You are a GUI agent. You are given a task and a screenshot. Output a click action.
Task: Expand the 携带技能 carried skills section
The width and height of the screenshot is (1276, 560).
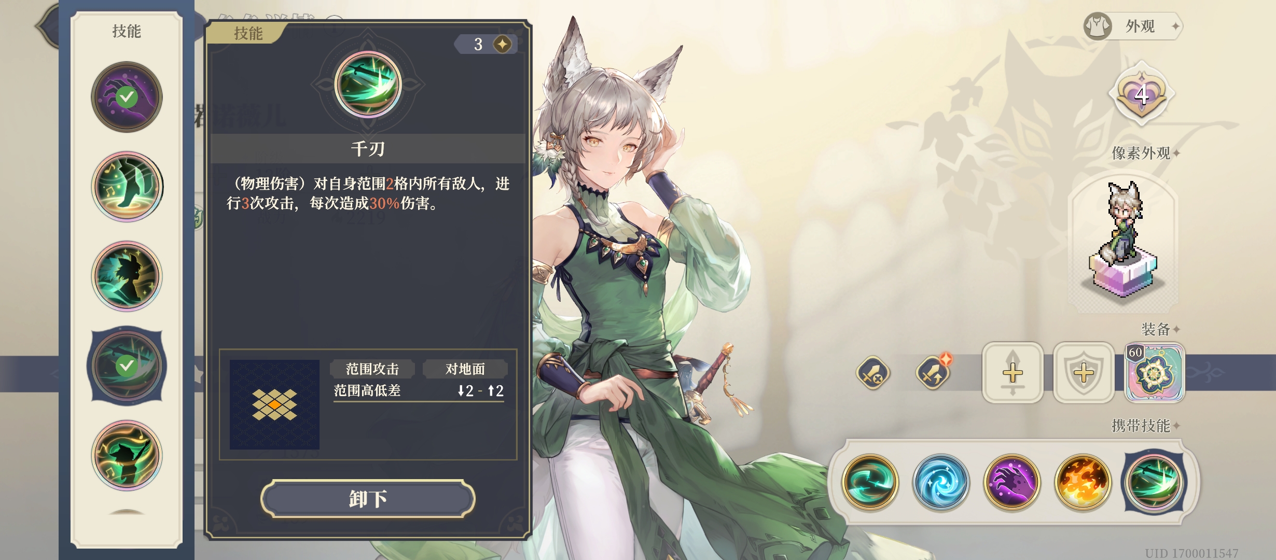click(1145, 426)
